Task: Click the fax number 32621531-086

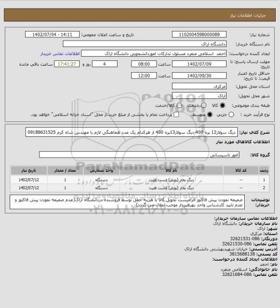Action: [245, 238]
